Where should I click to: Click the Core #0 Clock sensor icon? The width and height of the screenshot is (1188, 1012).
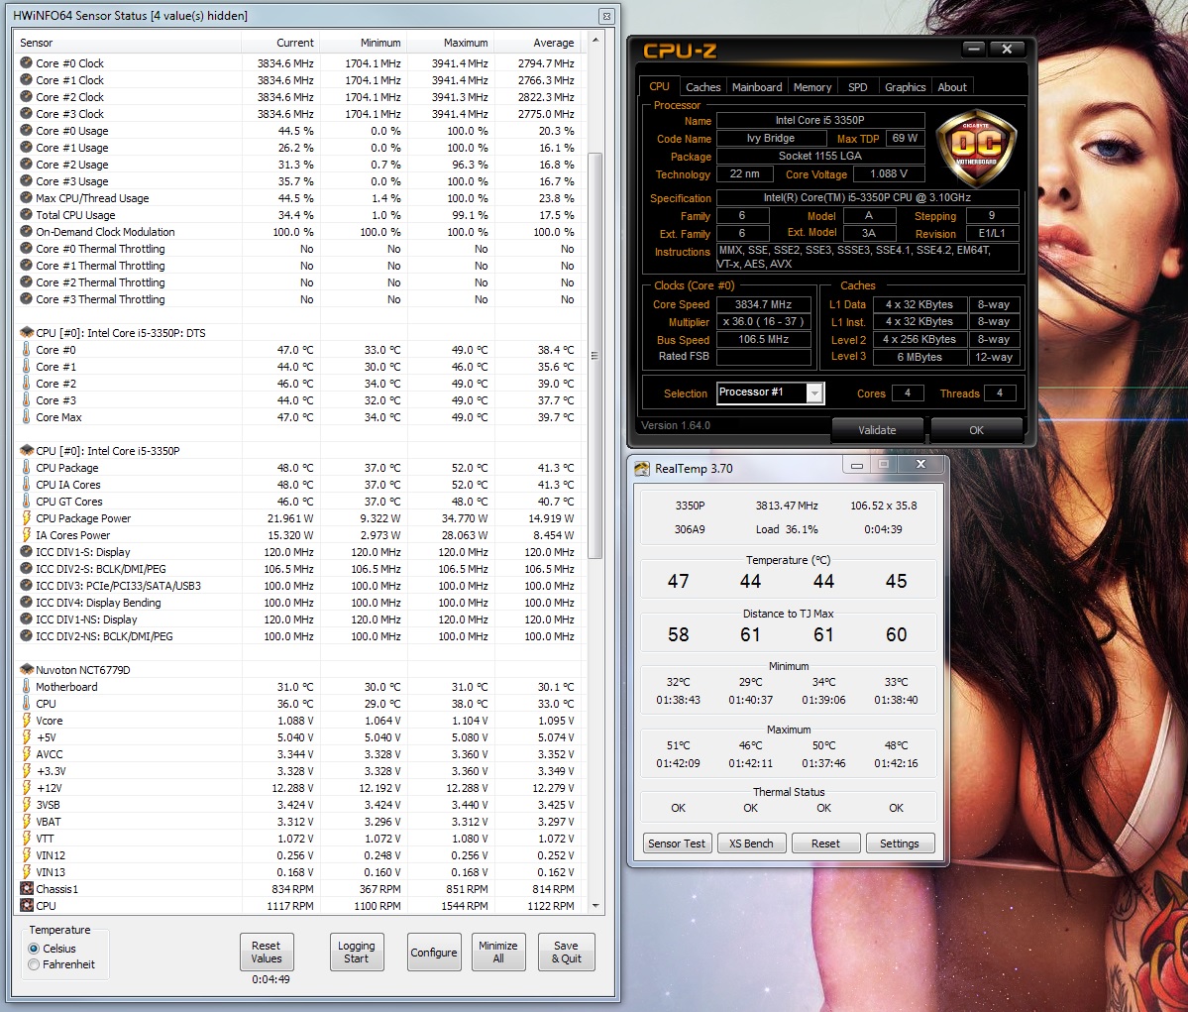tap(26, 62)
